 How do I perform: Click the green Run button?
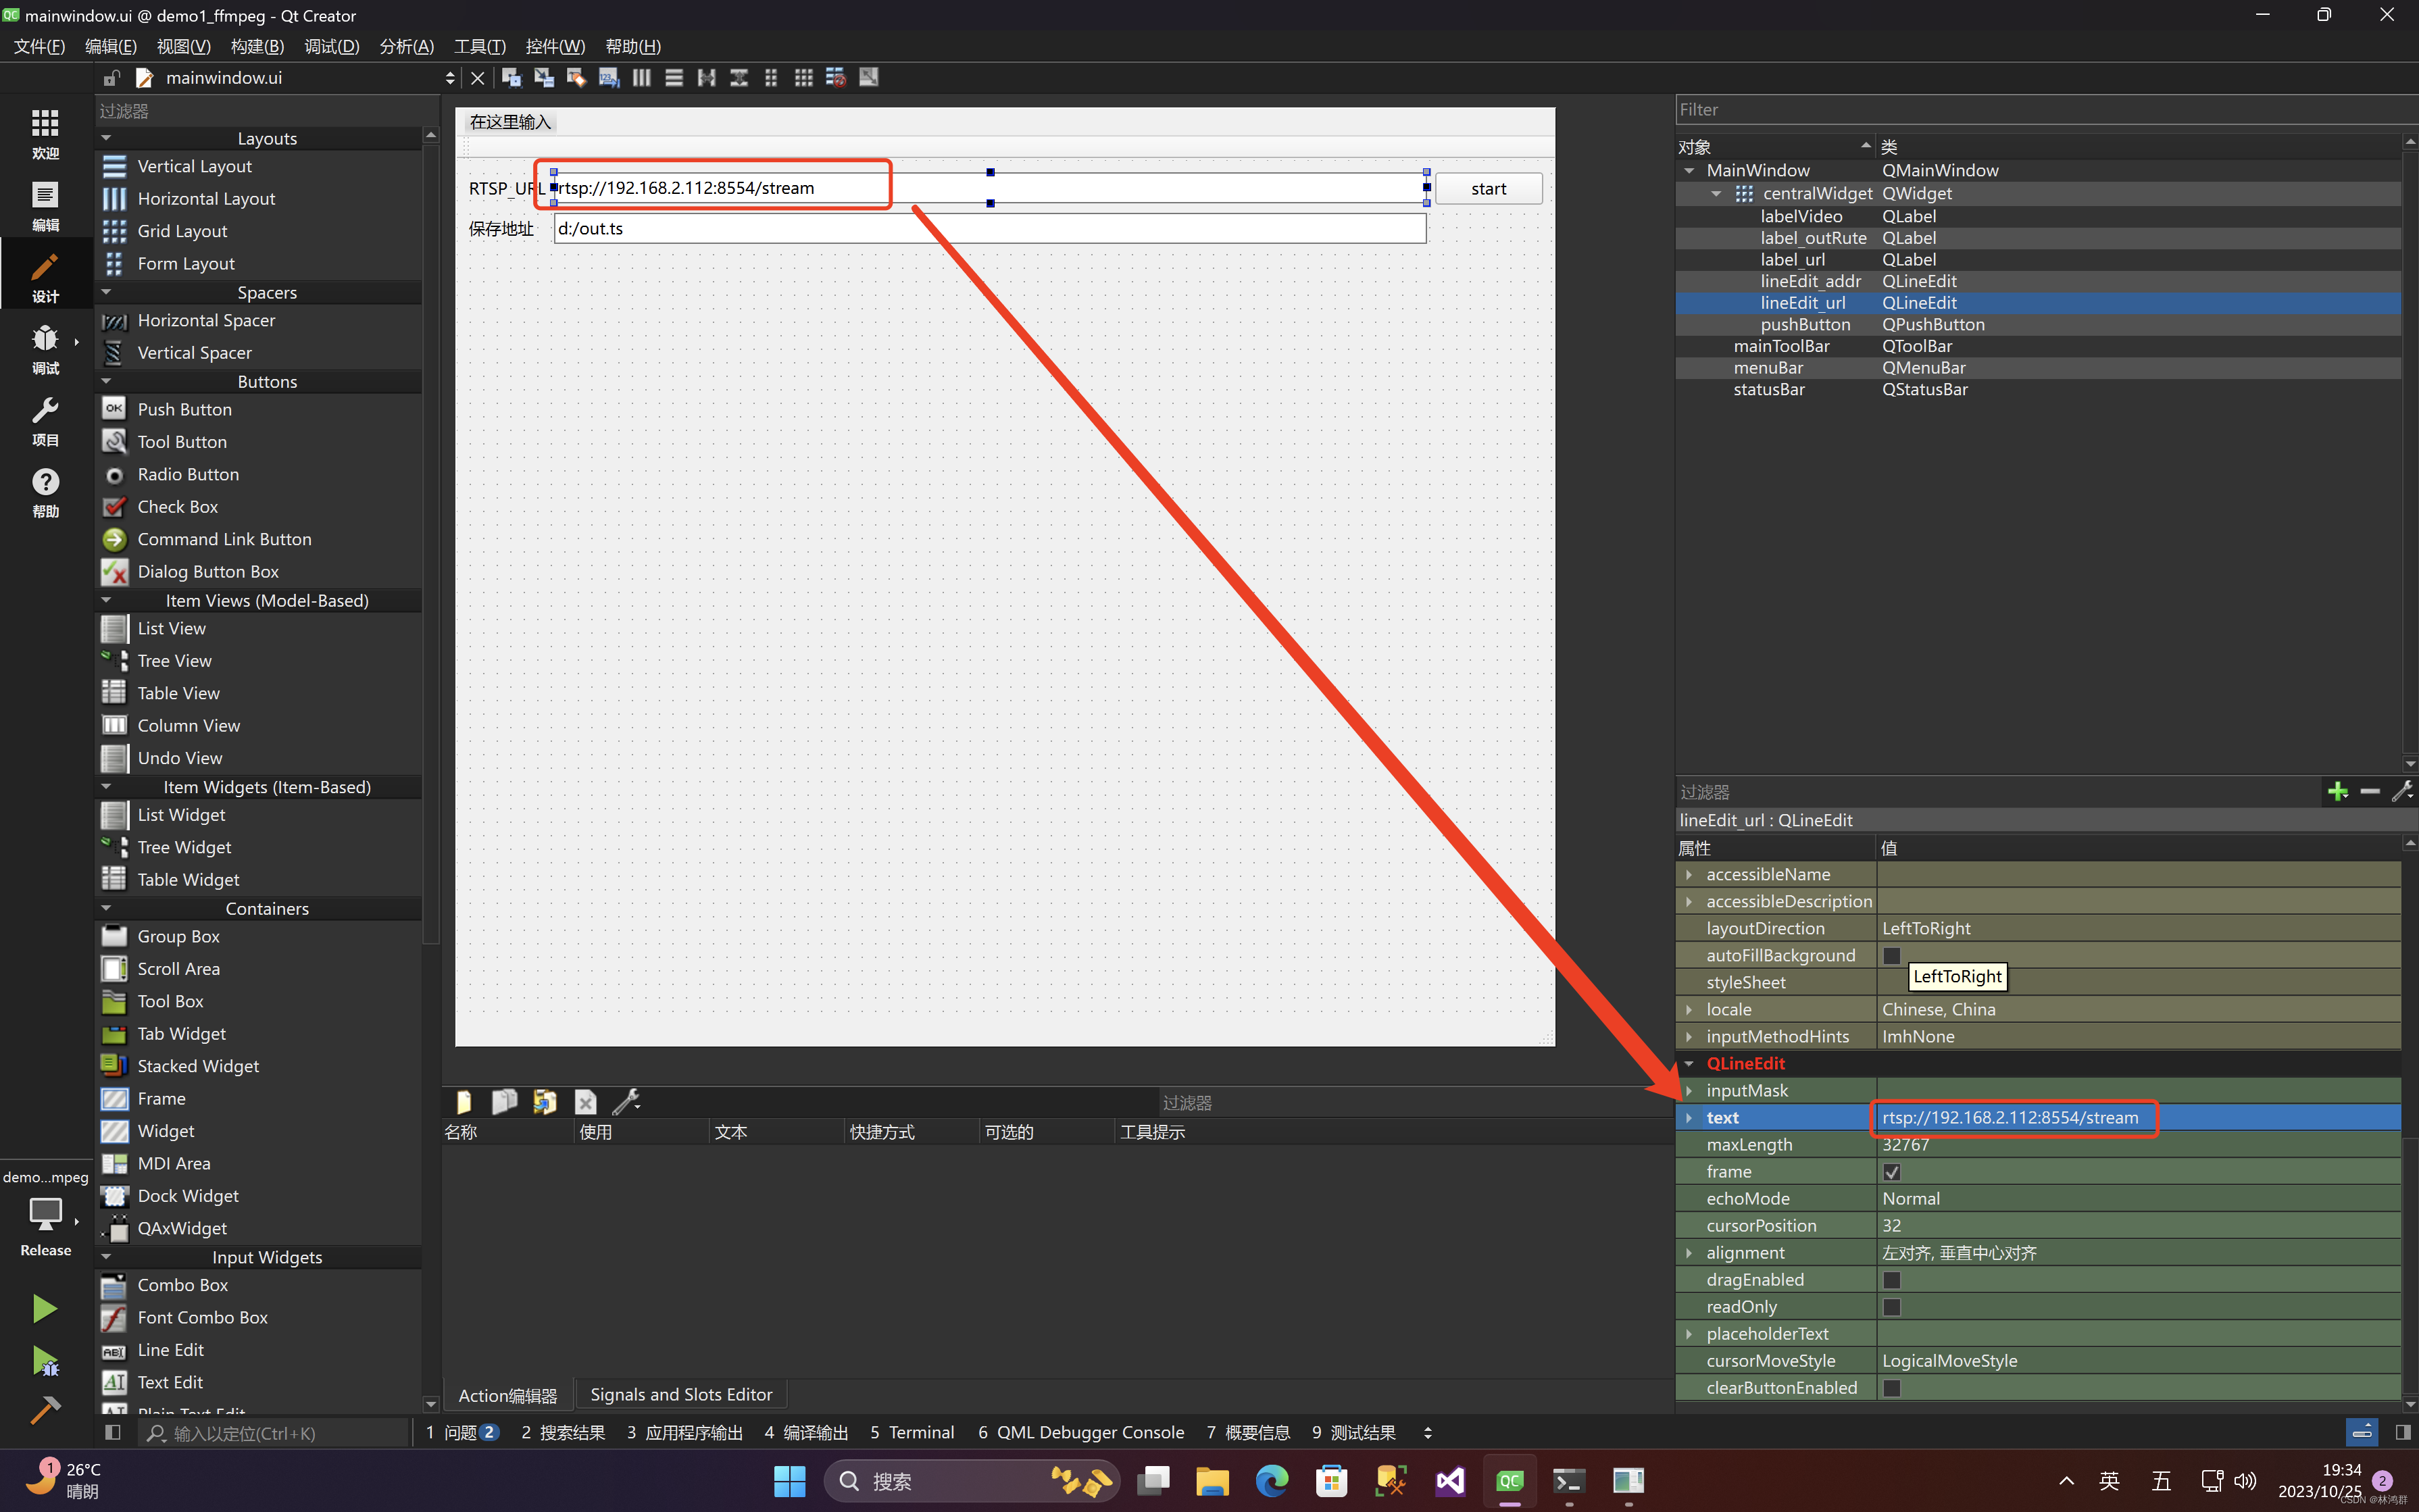45,1308
